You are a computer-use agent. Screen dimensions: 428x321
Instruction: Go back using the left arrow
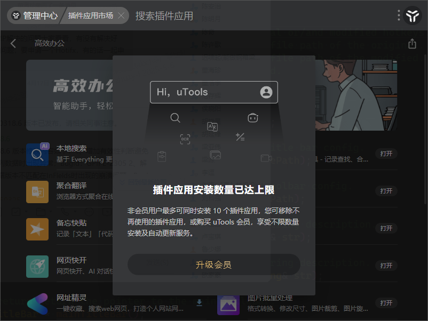[x=13, y=43]
